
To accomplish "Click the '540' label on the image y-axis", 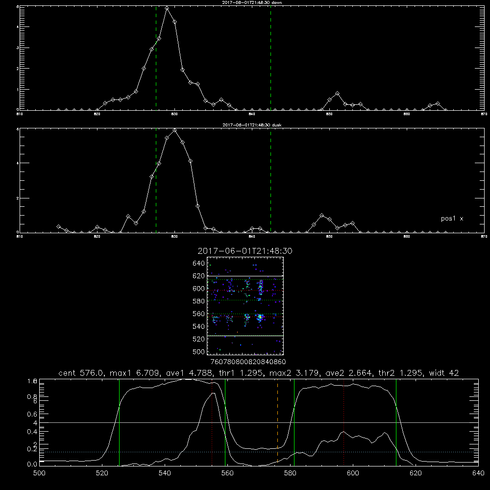I will pyautogui.click(x=199, y=326).
